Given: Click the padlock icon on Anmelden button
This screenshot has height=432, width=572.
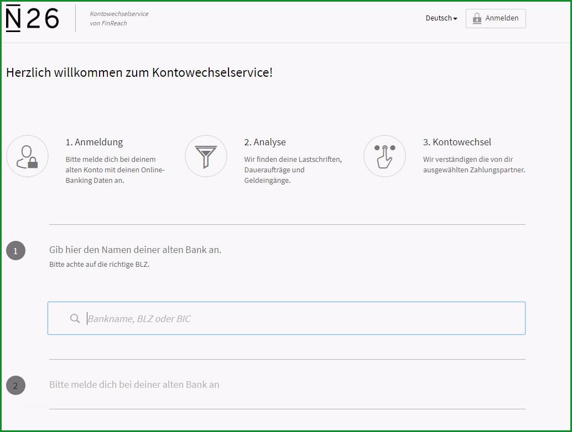Looking at the screenshot, I should 477,18.
